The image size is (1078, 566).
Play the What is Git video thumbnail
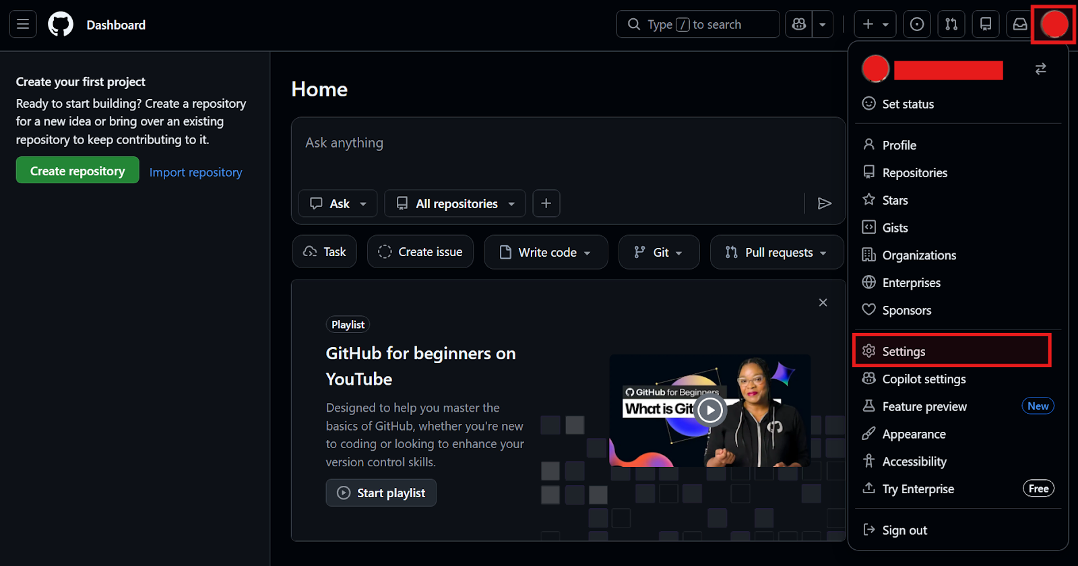pos(709,410)
